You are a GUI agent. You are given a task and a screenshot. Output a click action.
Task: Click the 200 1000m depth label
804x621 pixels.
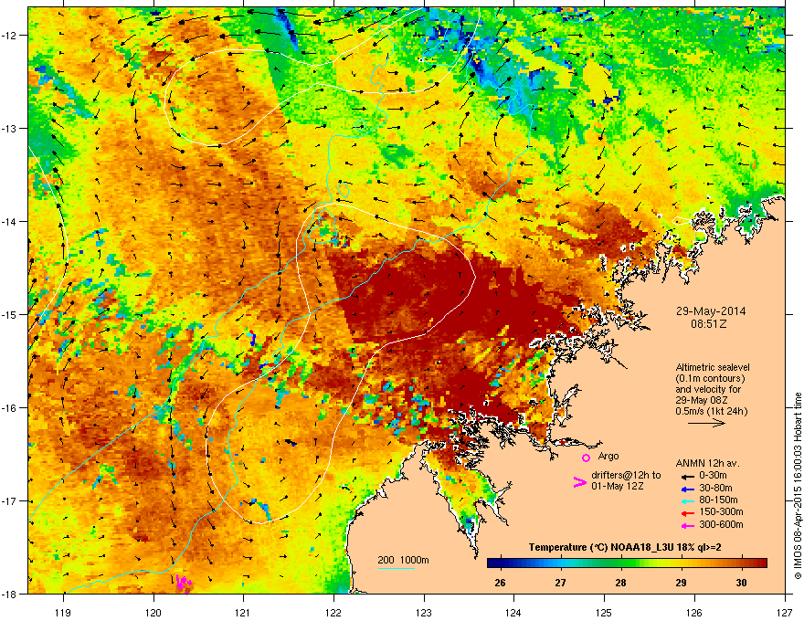[x=403, y=560]
